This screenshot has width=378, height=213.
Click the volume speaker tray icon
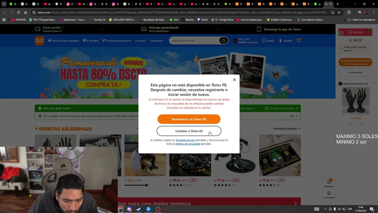click(x=339, y=209)
